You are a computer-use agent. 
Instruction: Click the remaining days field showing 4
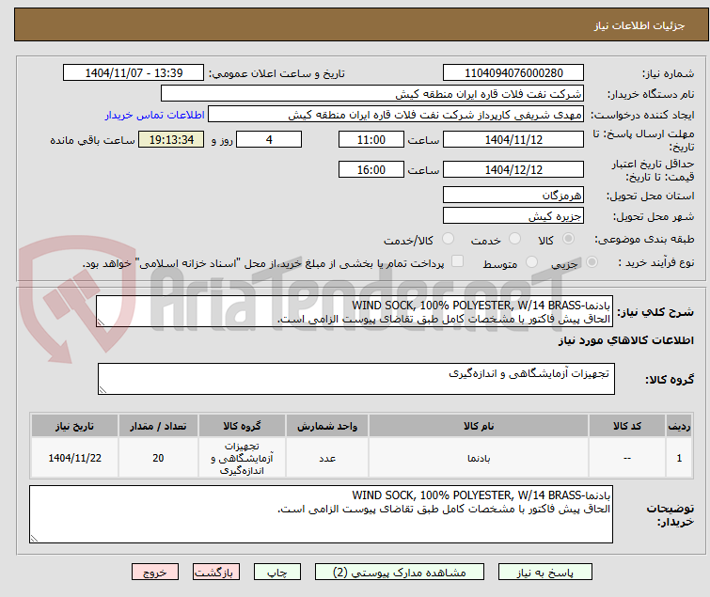(269, 139)
